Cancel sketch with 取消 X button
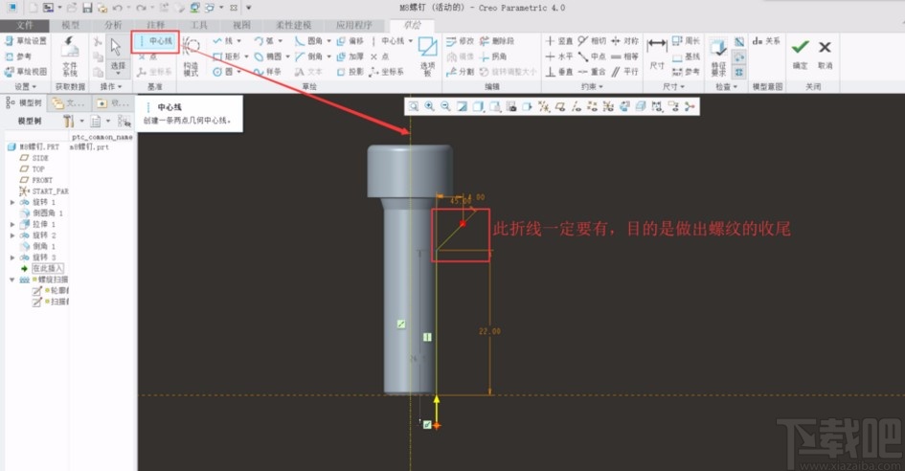The image size is (905, 471). click(x=826, y=53)
